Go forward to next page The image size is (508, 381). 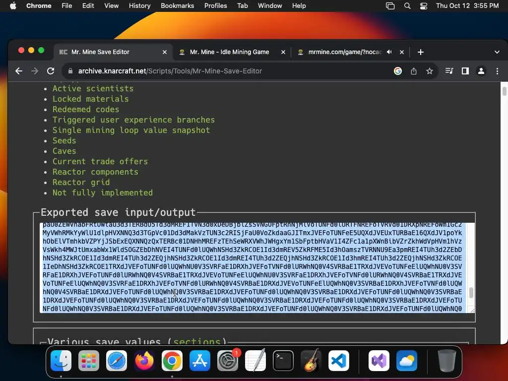35,71
